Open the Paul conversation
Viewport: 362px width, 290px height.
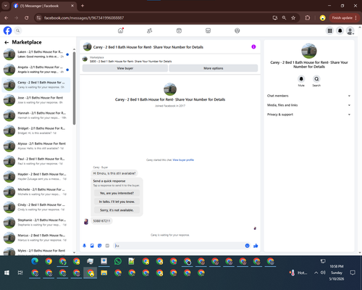point(36,161)
